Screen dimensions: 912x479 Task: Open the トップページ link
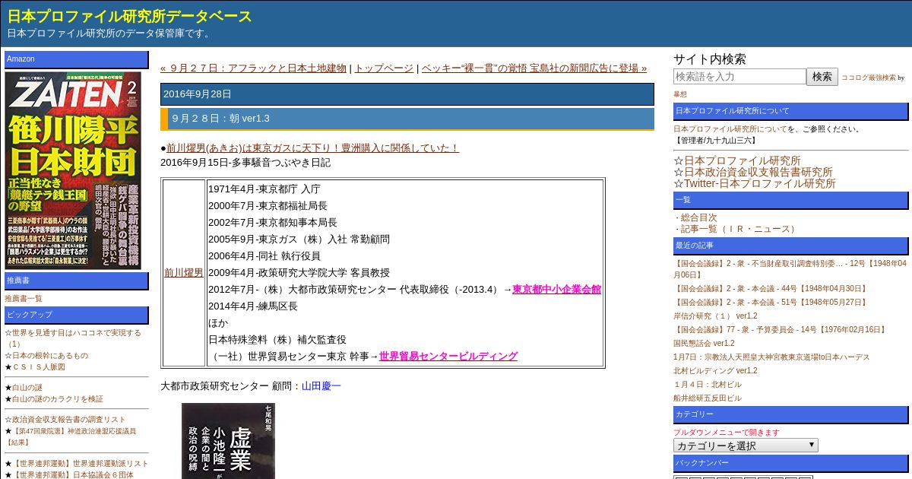click(x=384, y=68)
